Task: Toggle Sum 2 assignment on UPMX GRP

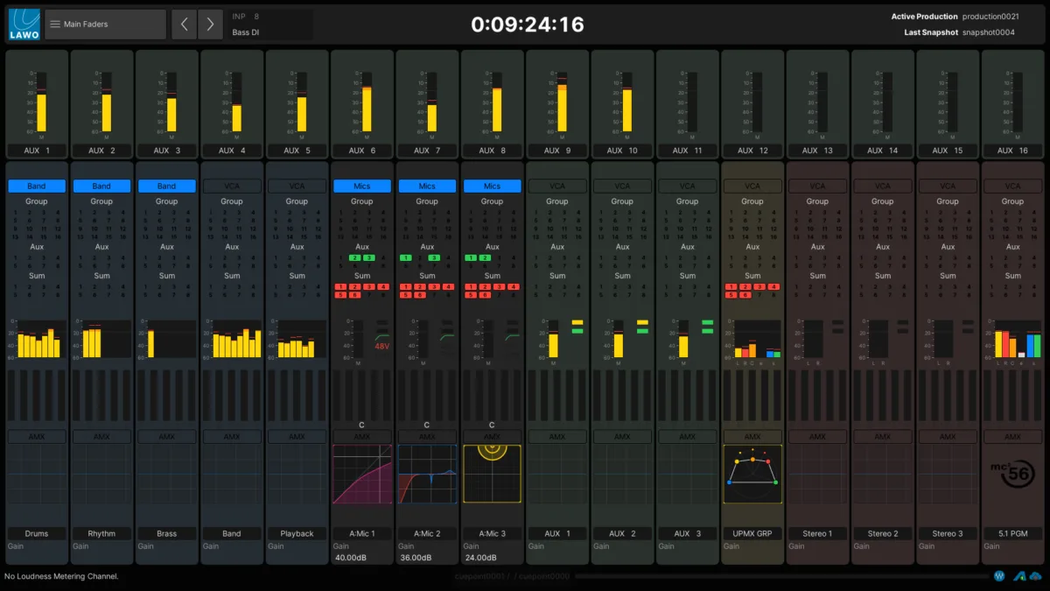Action: pos(745,287)
